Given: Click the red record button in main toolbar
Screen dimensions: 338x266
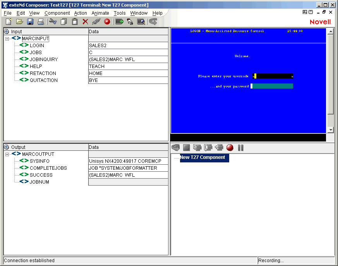Looking at the screenshot, I should tap(107, 22).
